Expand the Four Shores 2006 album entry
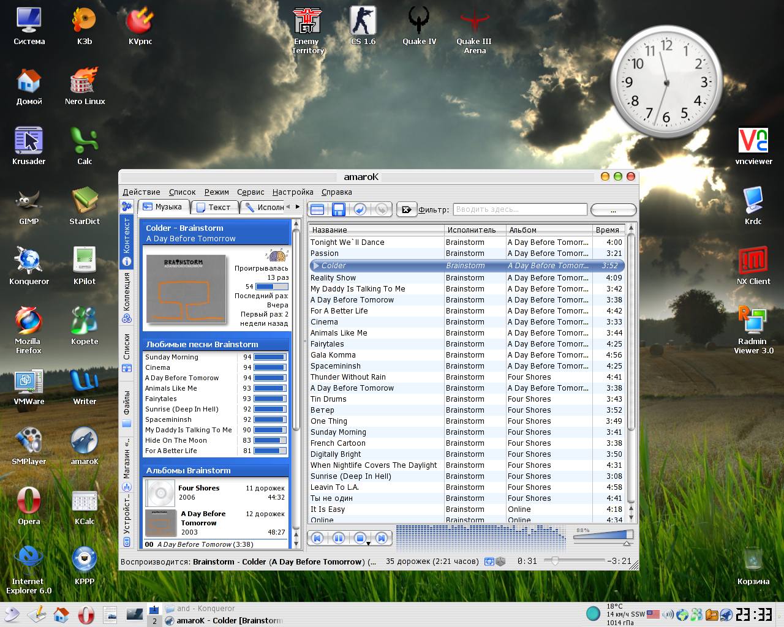The width and height of the screenshot is (784, 627). 216,492
